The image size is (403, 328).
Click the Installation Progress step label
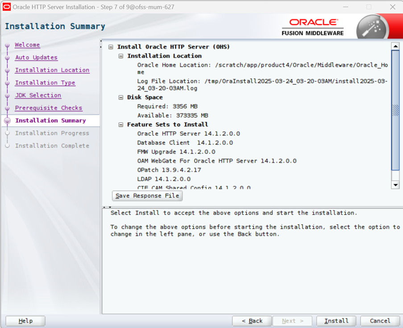[52, 133]
